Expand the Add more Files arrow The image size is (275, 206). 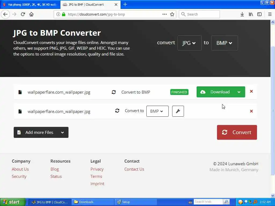tap(62, 133)
